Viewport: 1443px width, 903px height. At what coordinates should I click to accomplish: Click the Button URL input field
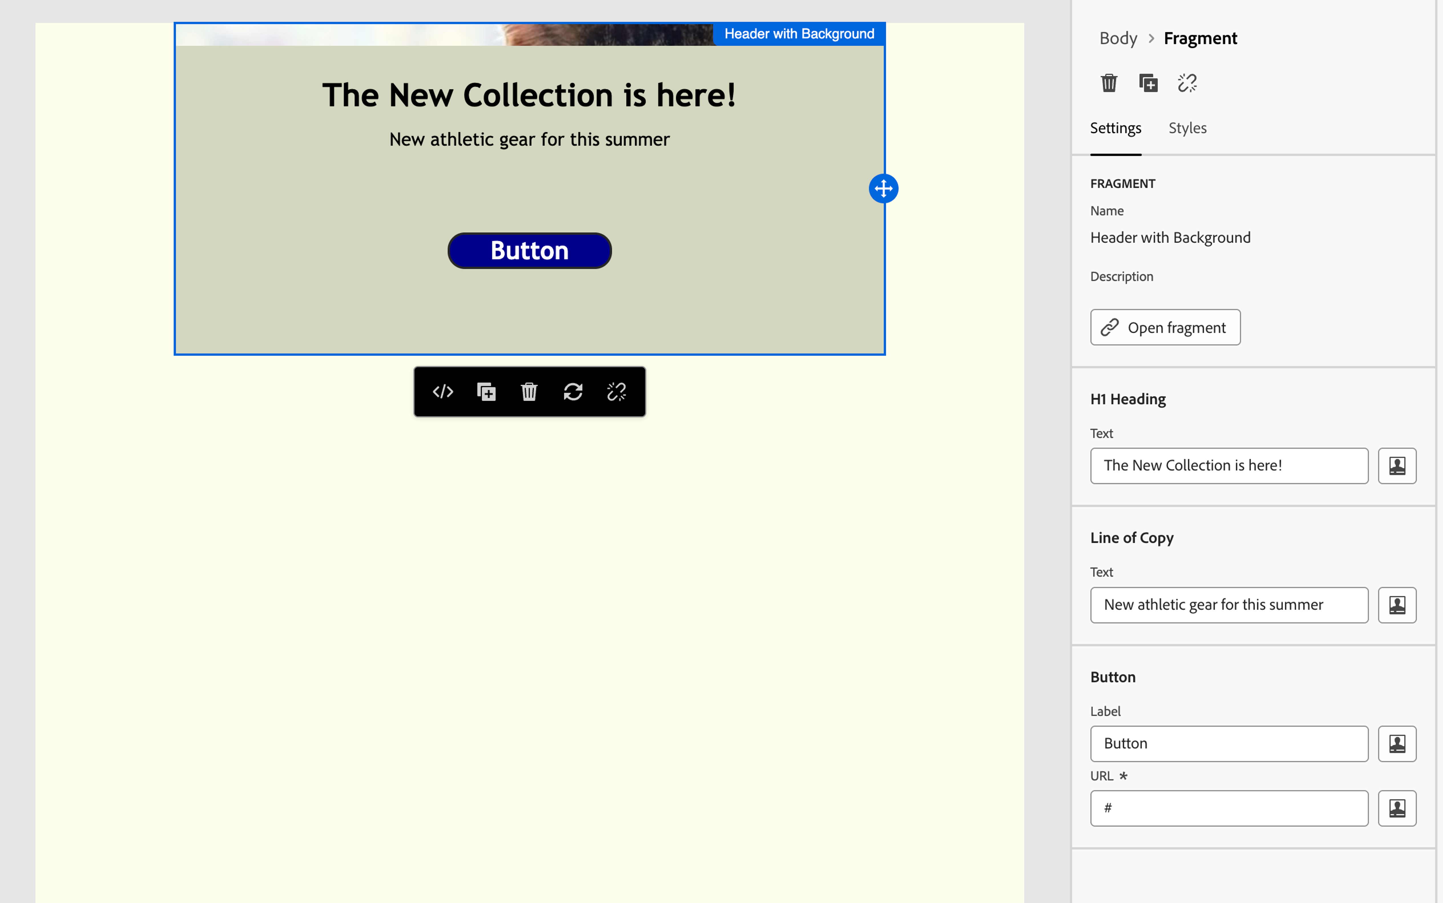click(1229, 808)
